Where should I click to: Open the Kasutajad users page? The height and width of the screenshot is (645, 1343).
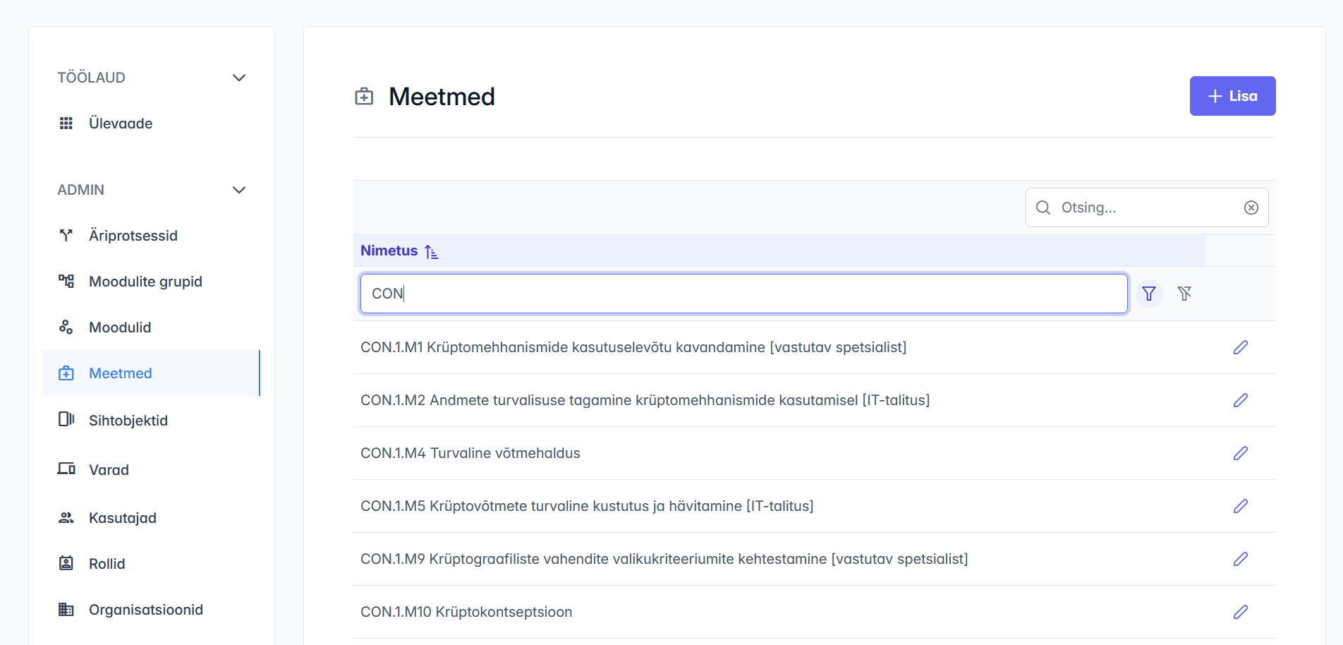[122, 518]
